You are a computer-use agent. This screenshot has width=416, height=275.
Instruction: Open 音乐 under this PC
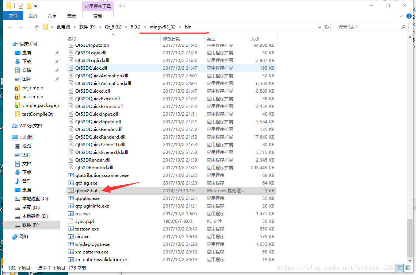(x=27, y=181)
